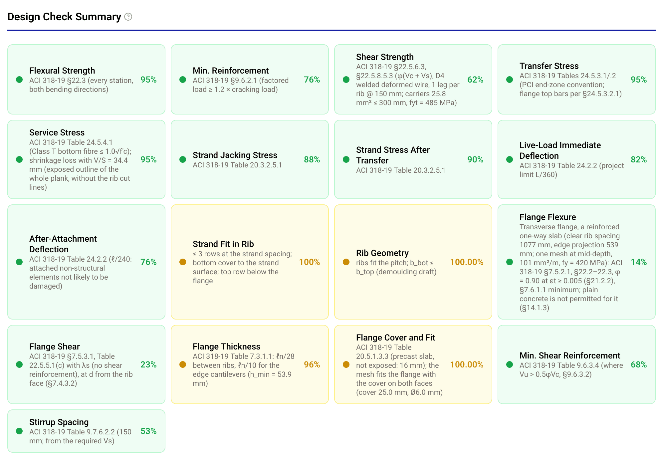The width and height of the screenshot is (661, 460).
Task: Click the green dot for Min. Shear Reinforcement
Action: [510, 364]
